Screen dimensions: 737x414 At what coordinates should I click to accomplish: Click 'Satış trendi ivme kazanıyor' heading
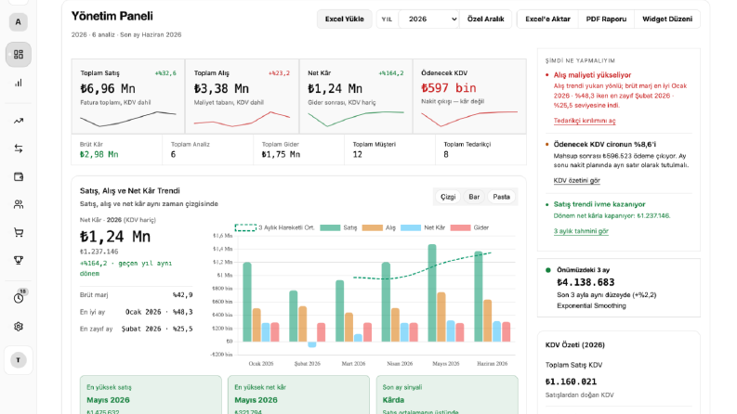599,204
